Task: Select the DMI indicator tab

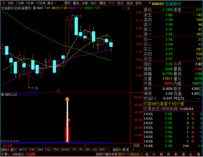Action: click(32, 150)
